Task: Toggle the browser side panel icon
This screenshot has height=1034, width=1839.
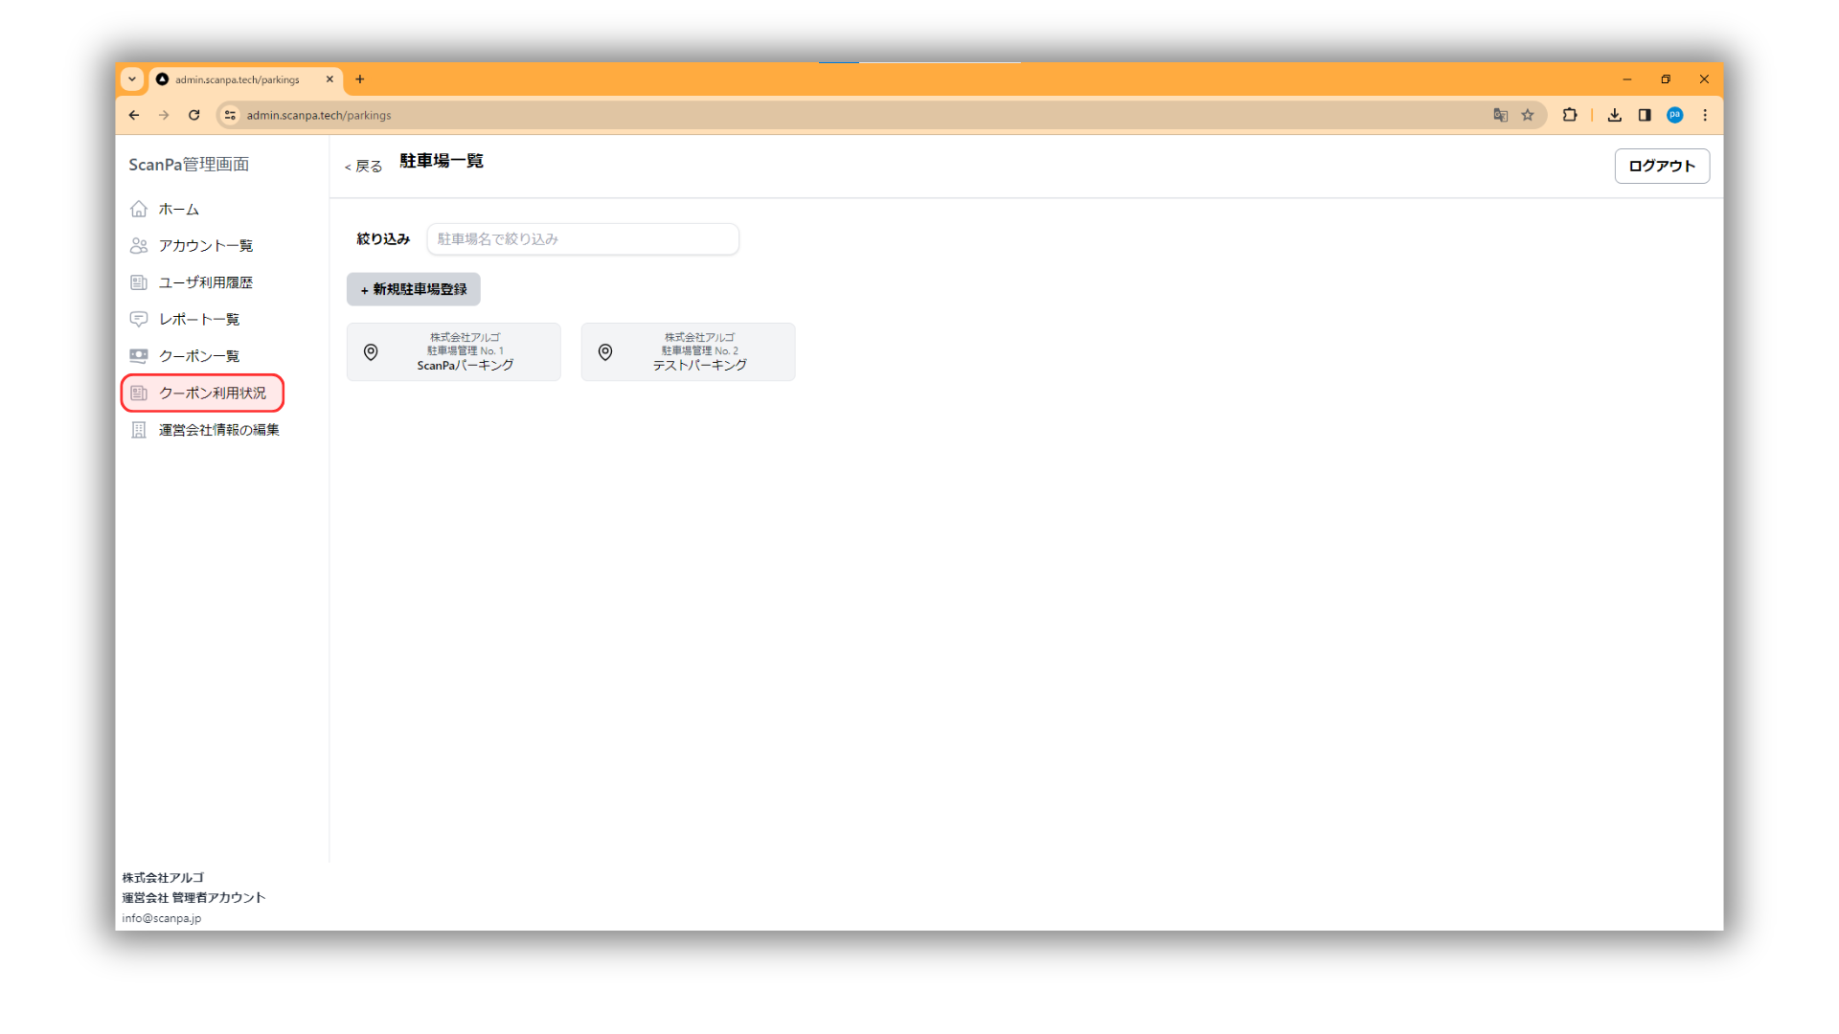Action: pyautogui.click(x=1645, y=115)
